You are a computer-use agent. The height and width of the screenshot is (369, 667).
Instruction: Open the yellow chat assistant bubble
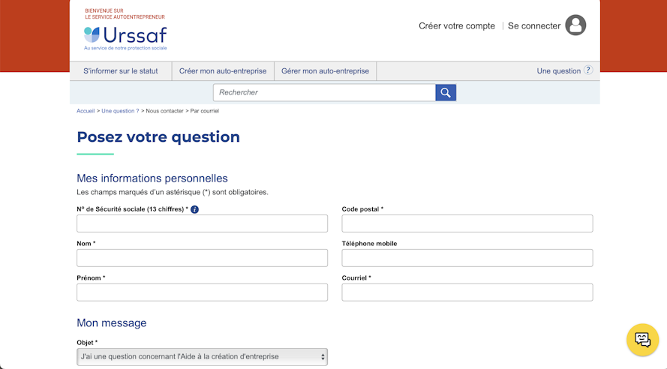point(642,340)
